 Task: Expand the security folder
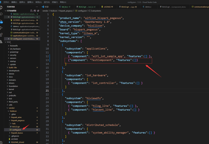click(13, 55)
